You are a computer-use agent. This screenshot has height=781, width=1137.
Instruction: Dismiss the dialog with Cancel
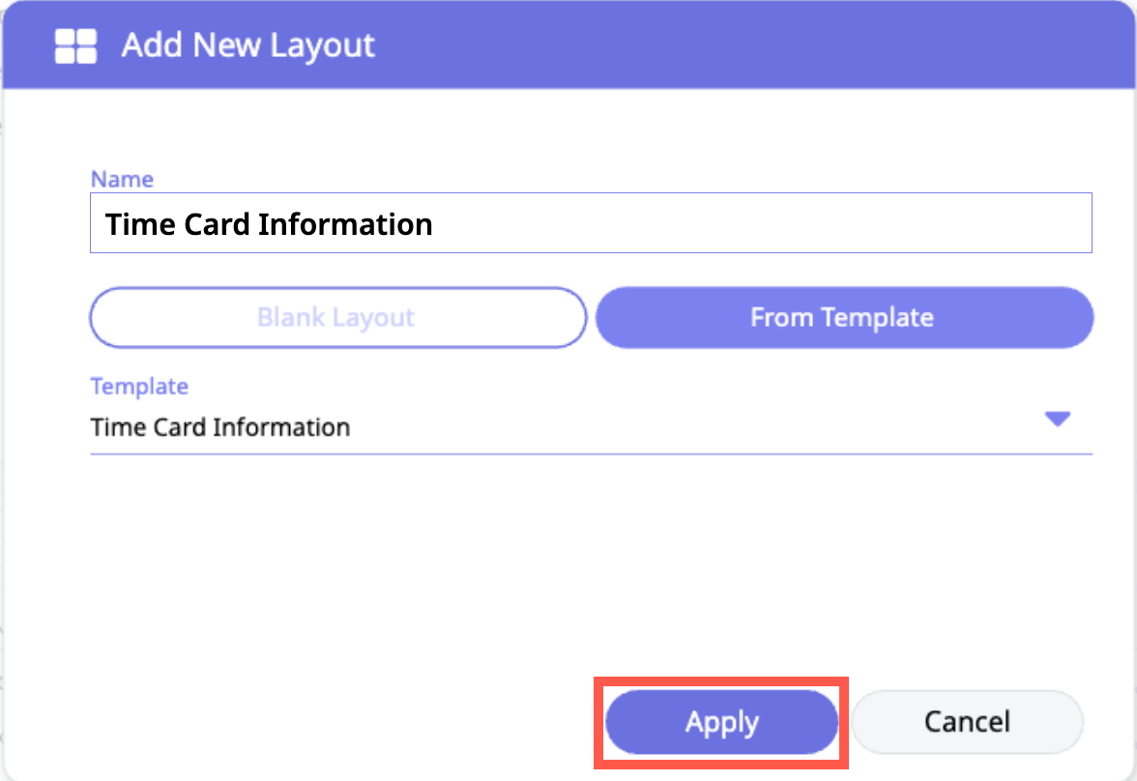click(967, 722)
